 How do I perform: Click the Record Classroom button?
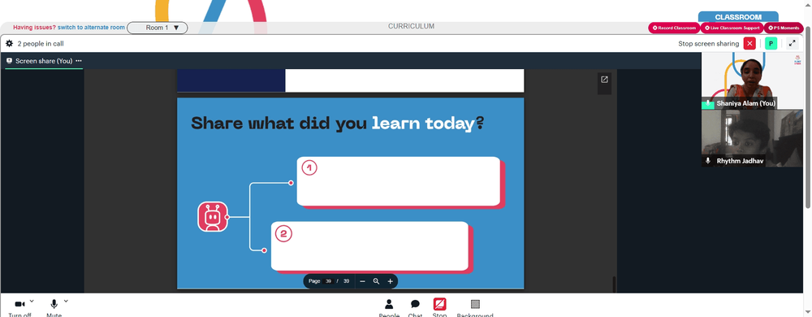[674, 28]
